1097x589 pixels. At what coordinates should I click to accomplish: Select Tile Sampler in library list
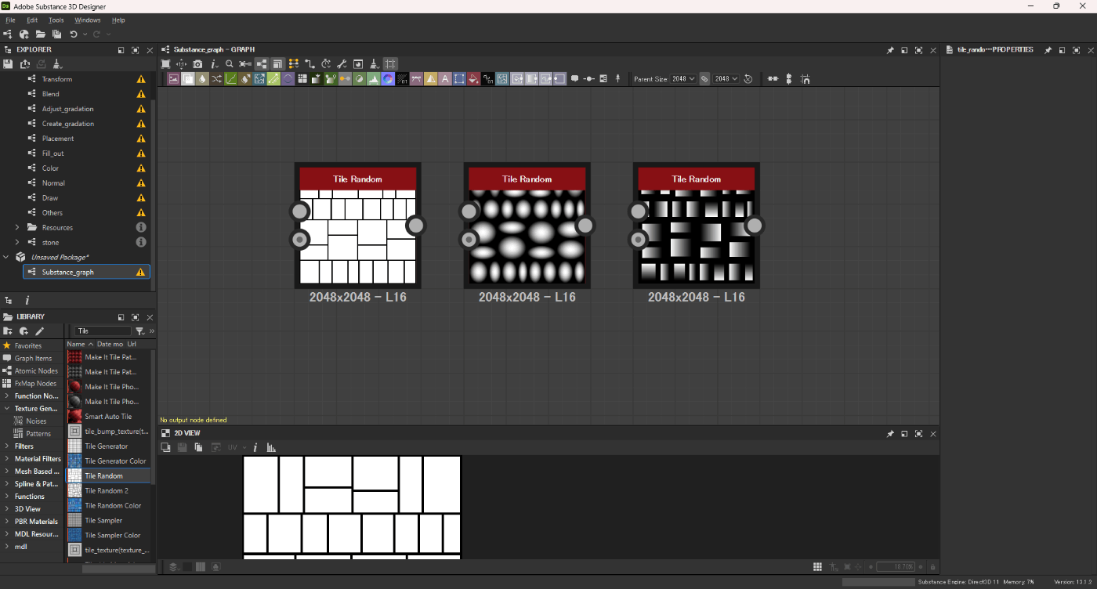(x=107, y=520)
